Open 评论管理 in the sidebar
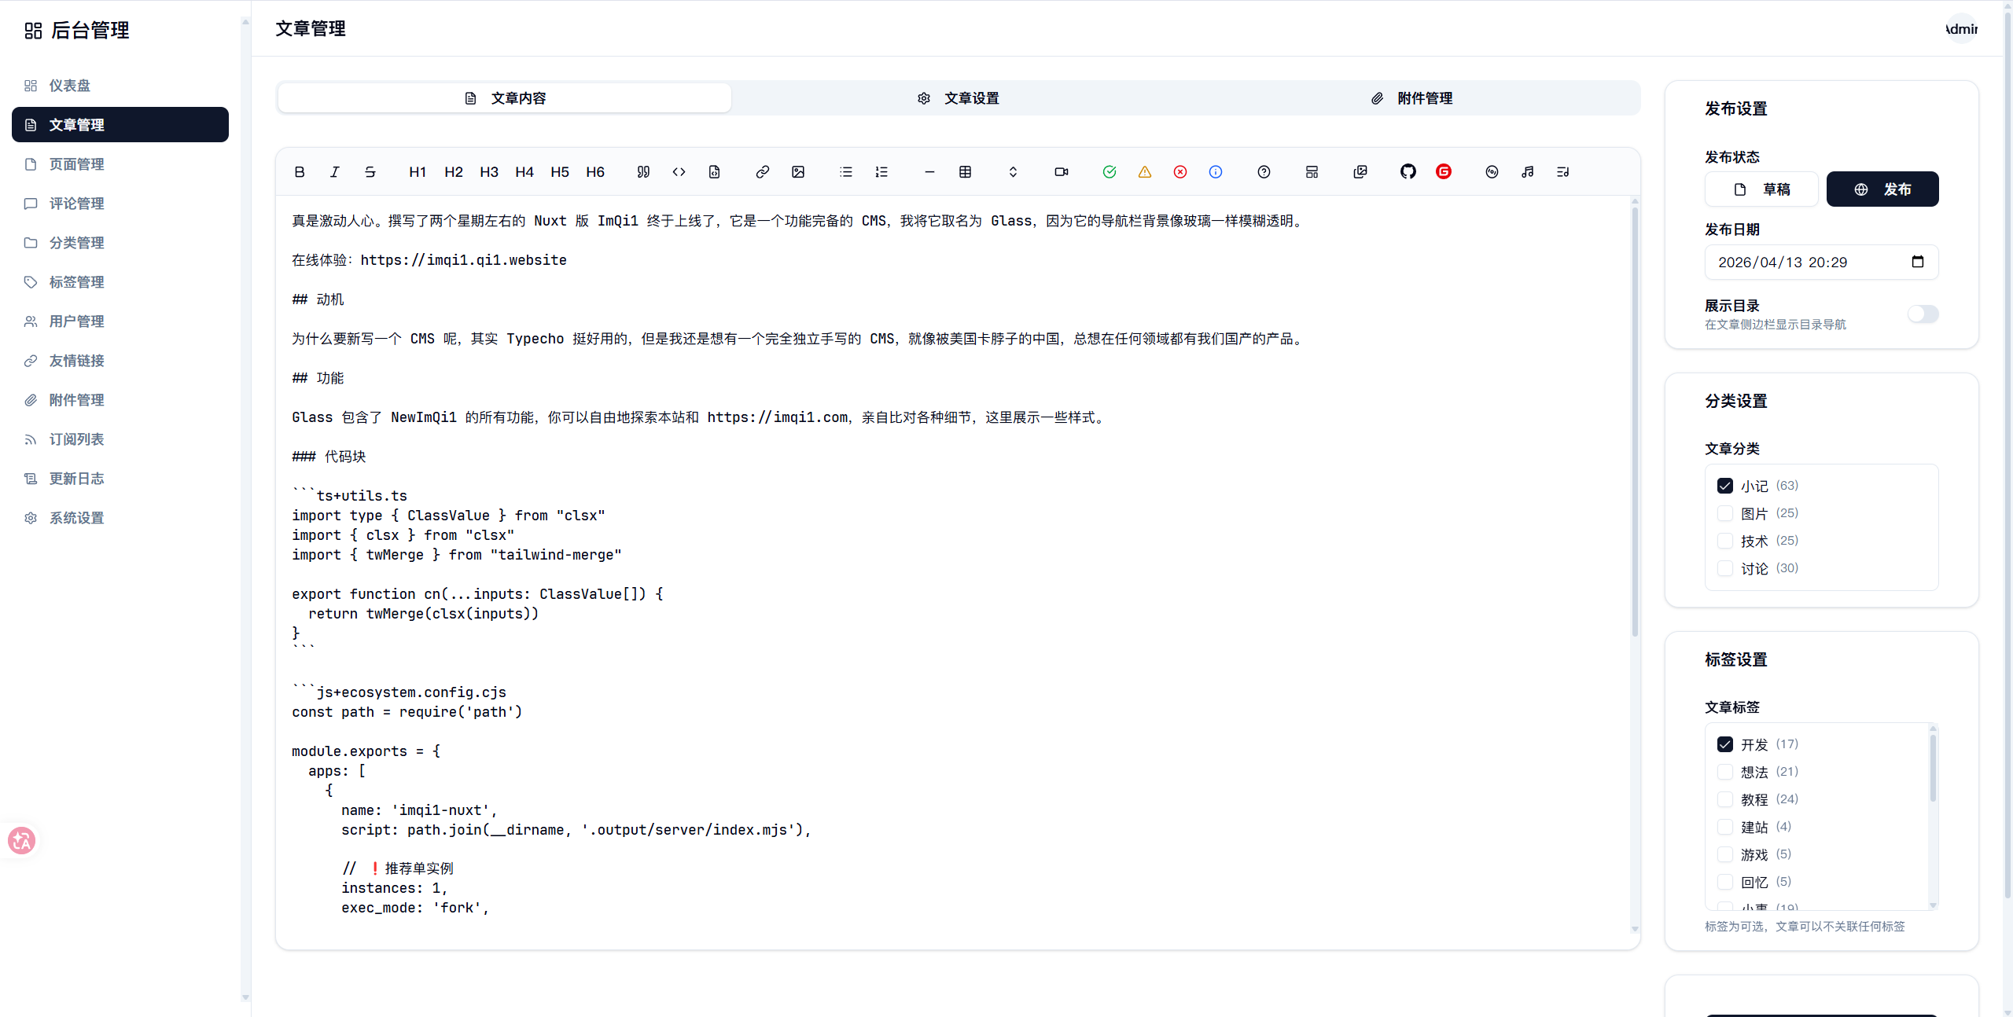 [x=76, y=204]
